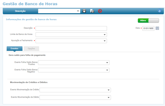This screenshot has height=106, width=165.
Task: Click the floppy disk save icon
Action: coord(84,11)
